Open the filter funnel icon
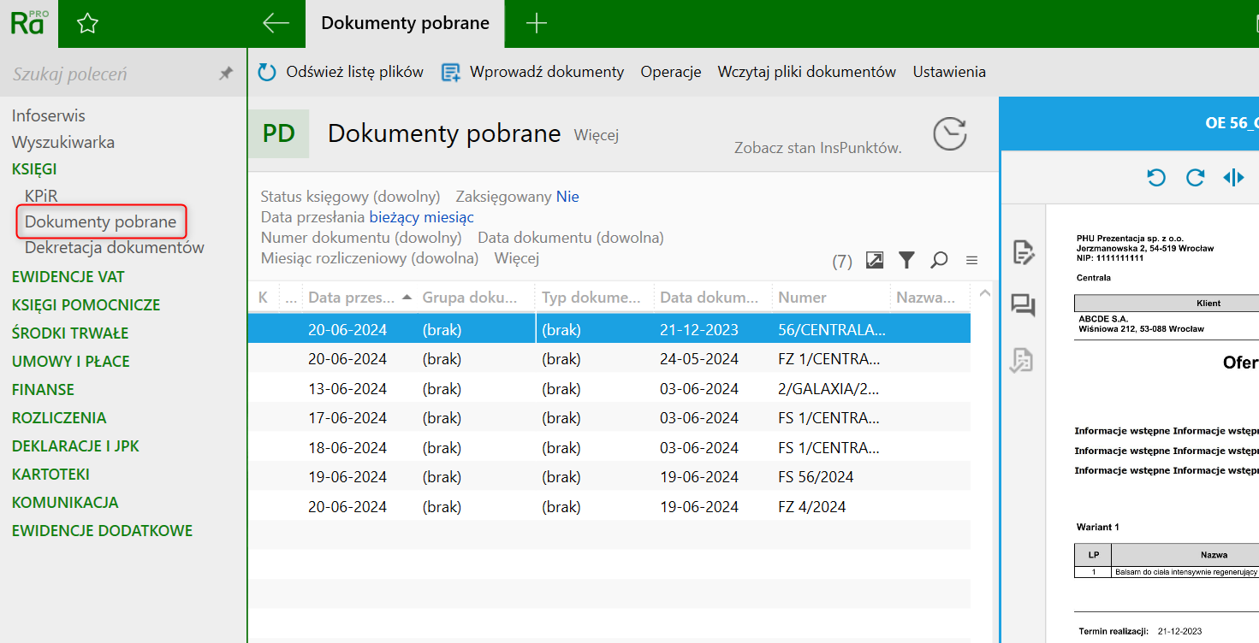This screenshot has height=643, width=1259. coord(906,260)
